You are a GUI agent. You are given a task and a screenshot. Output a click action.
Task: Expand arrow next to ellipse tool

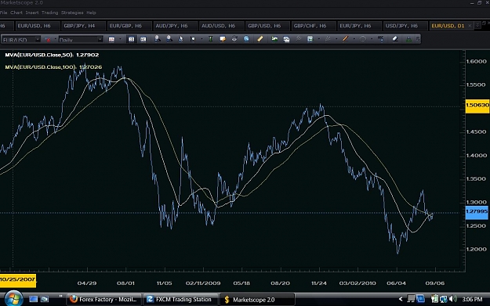click(x=372, y=39)
